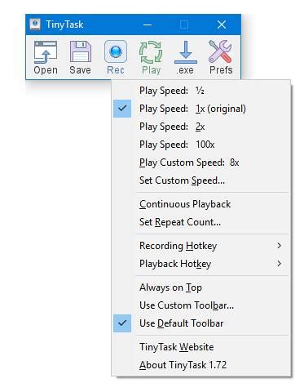Choose Use Custom Toolbar option

[x=201, y=305]
